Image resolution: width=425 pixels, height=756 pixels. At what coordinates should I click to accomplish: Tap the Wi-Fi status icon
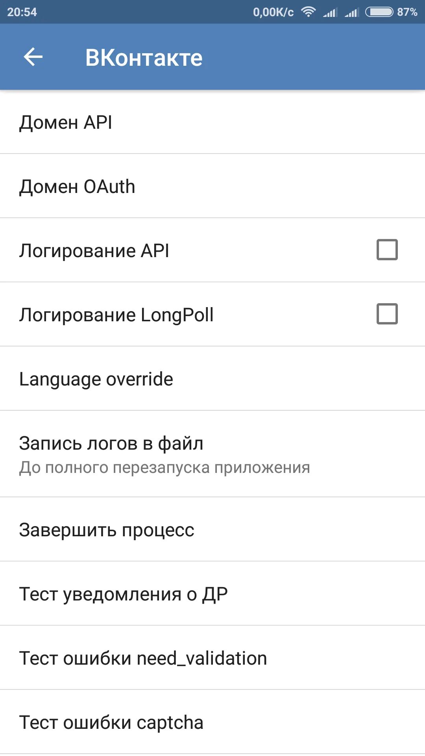coord(309,12)
